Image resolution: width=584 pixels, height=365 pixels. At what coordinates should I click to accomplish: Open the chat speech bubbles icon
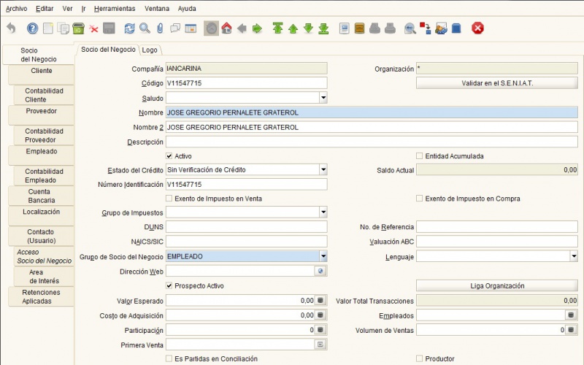[175, 28]
